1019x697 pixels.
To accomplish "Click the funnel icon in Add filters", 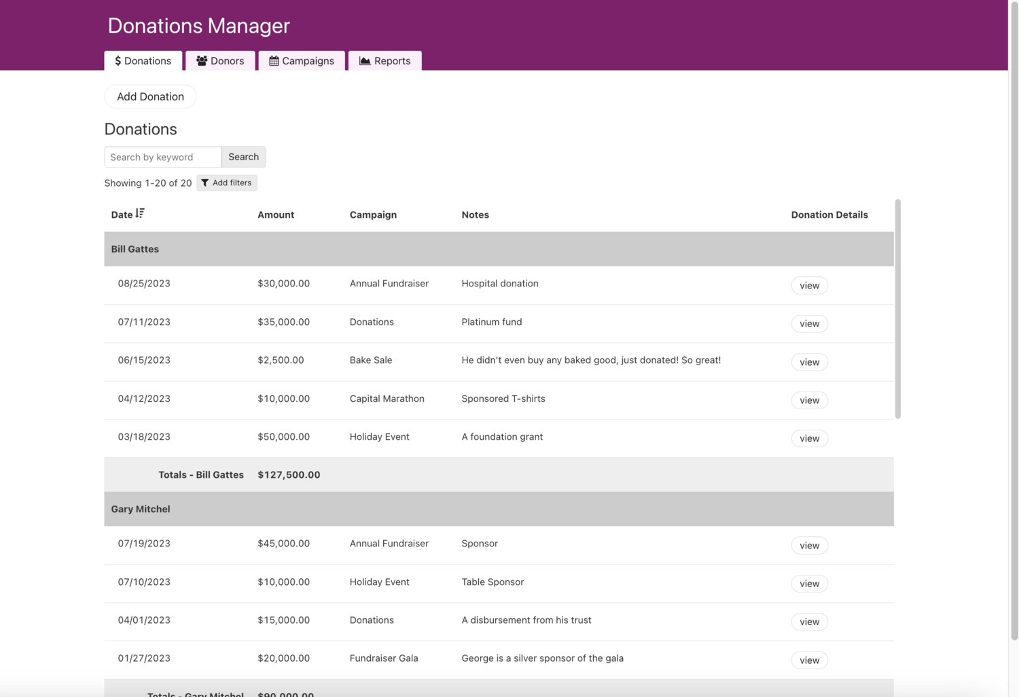I will click(205, 183).
